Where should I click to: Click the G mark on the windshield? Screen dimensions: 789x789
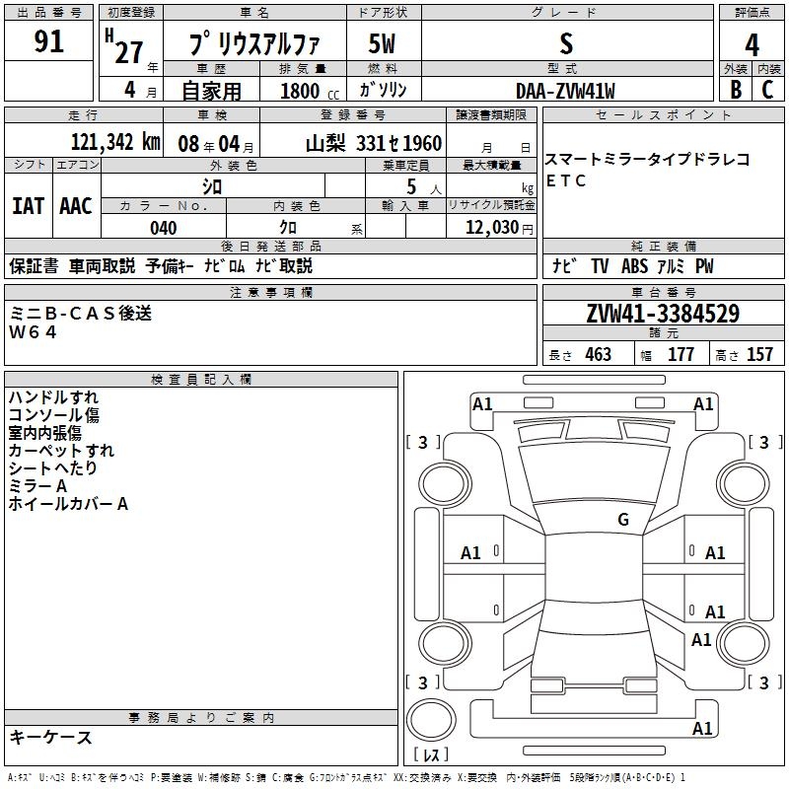[x=623, y=520]
